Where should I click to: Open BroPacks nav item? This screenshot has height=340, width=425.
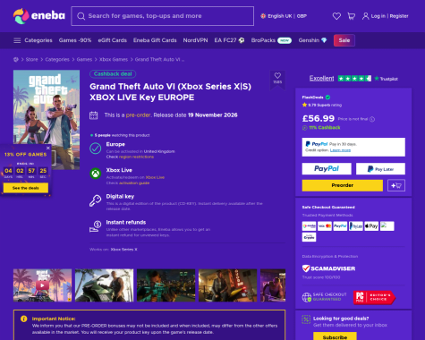(271, 40)
